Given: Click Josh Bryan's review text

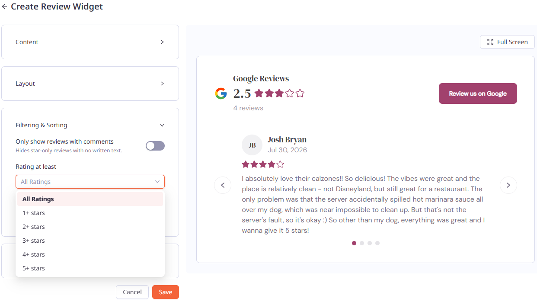Looking at the screenshot, I should pos(364,205).
